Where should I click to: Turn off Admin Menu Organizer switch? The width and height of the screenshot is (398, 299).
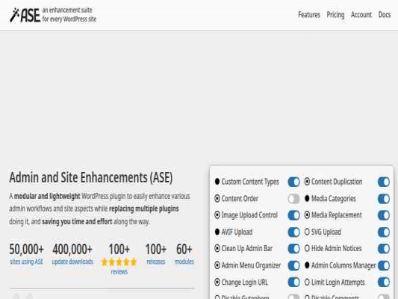point(293,265)
